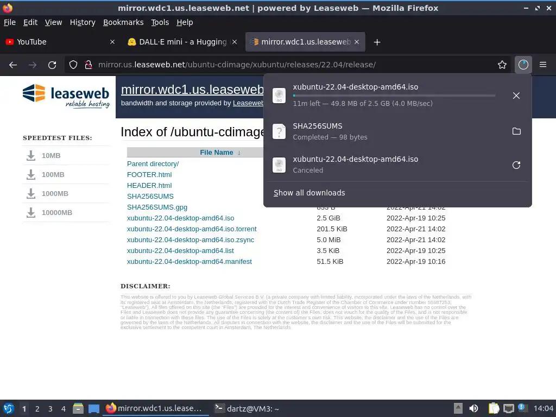Go back to the previous page
The image size is (556, 417).
click(x=13, y=65)
